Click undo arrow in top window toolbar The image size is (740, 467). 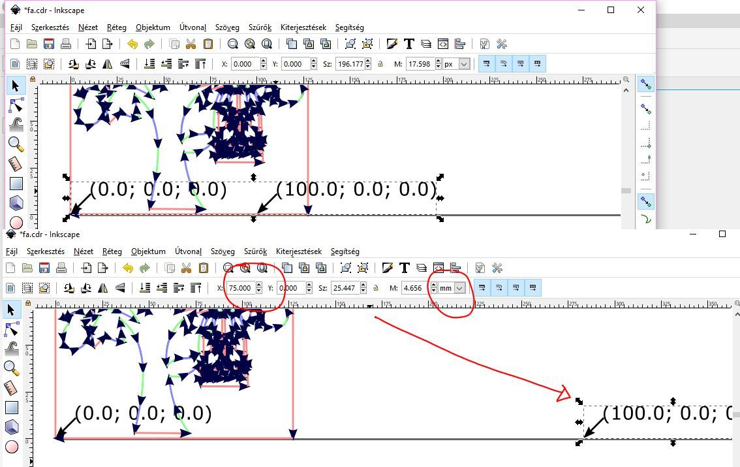132,44
